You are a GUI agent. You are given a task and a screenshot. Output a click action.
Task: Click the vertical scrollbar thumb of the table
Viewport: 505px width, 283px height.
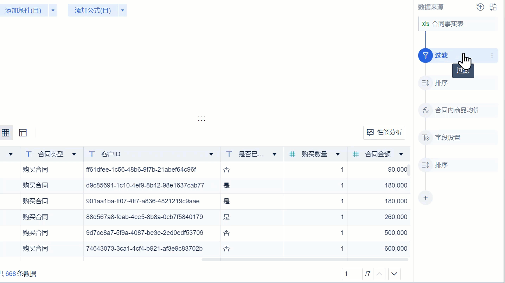tap(409, 170)
